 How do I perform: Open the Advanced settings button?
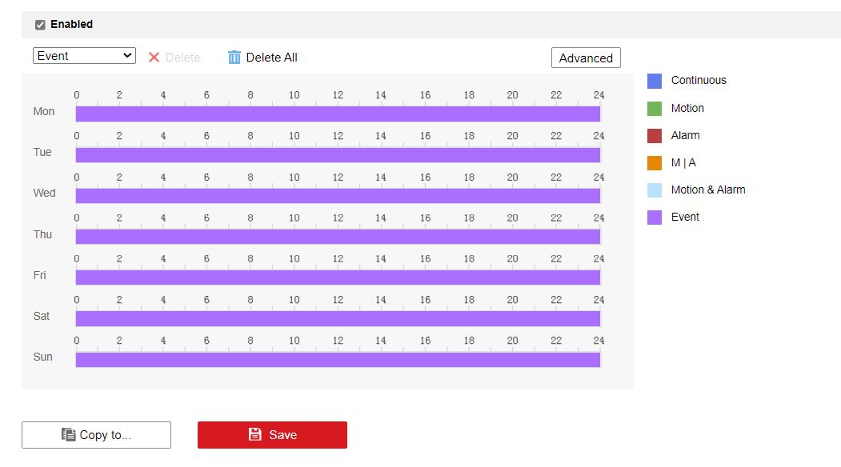(586, 58)
